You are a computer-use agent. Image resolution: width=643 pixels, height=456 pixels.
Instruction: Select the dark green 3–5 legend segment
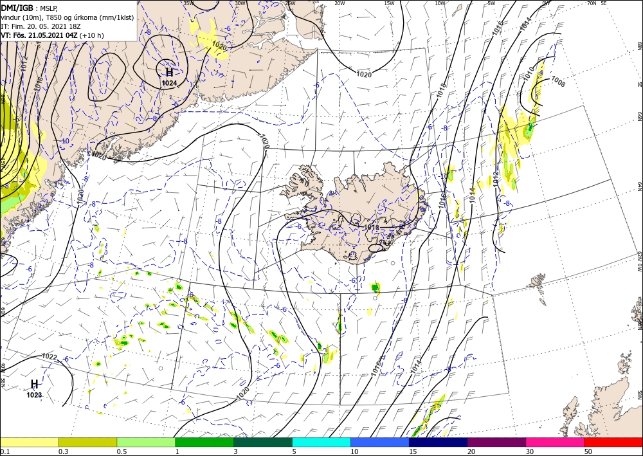263,442
